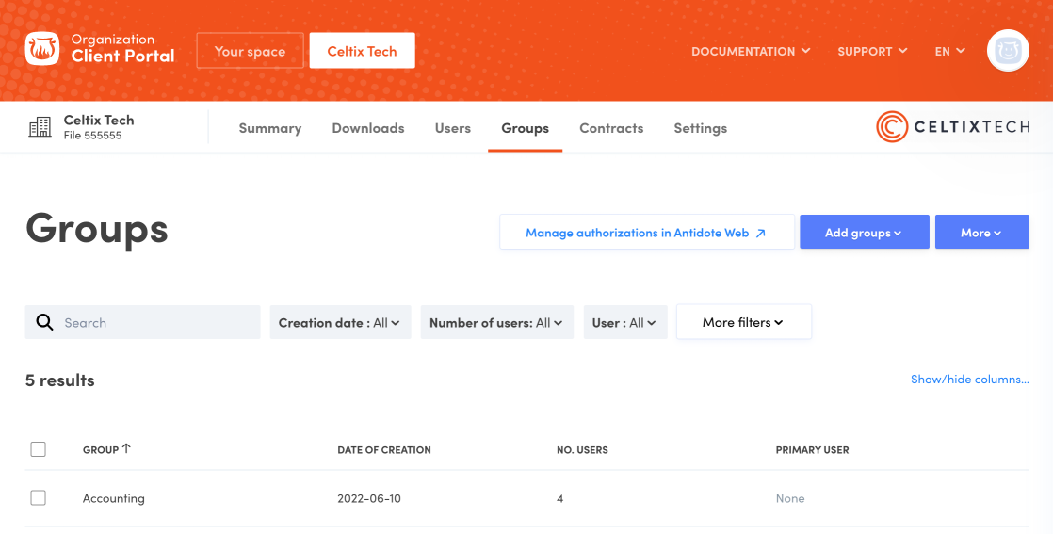Tick the select-all groups checkbox
Image resolution: width=1053 pixels, height=534 pixels.
38,449
